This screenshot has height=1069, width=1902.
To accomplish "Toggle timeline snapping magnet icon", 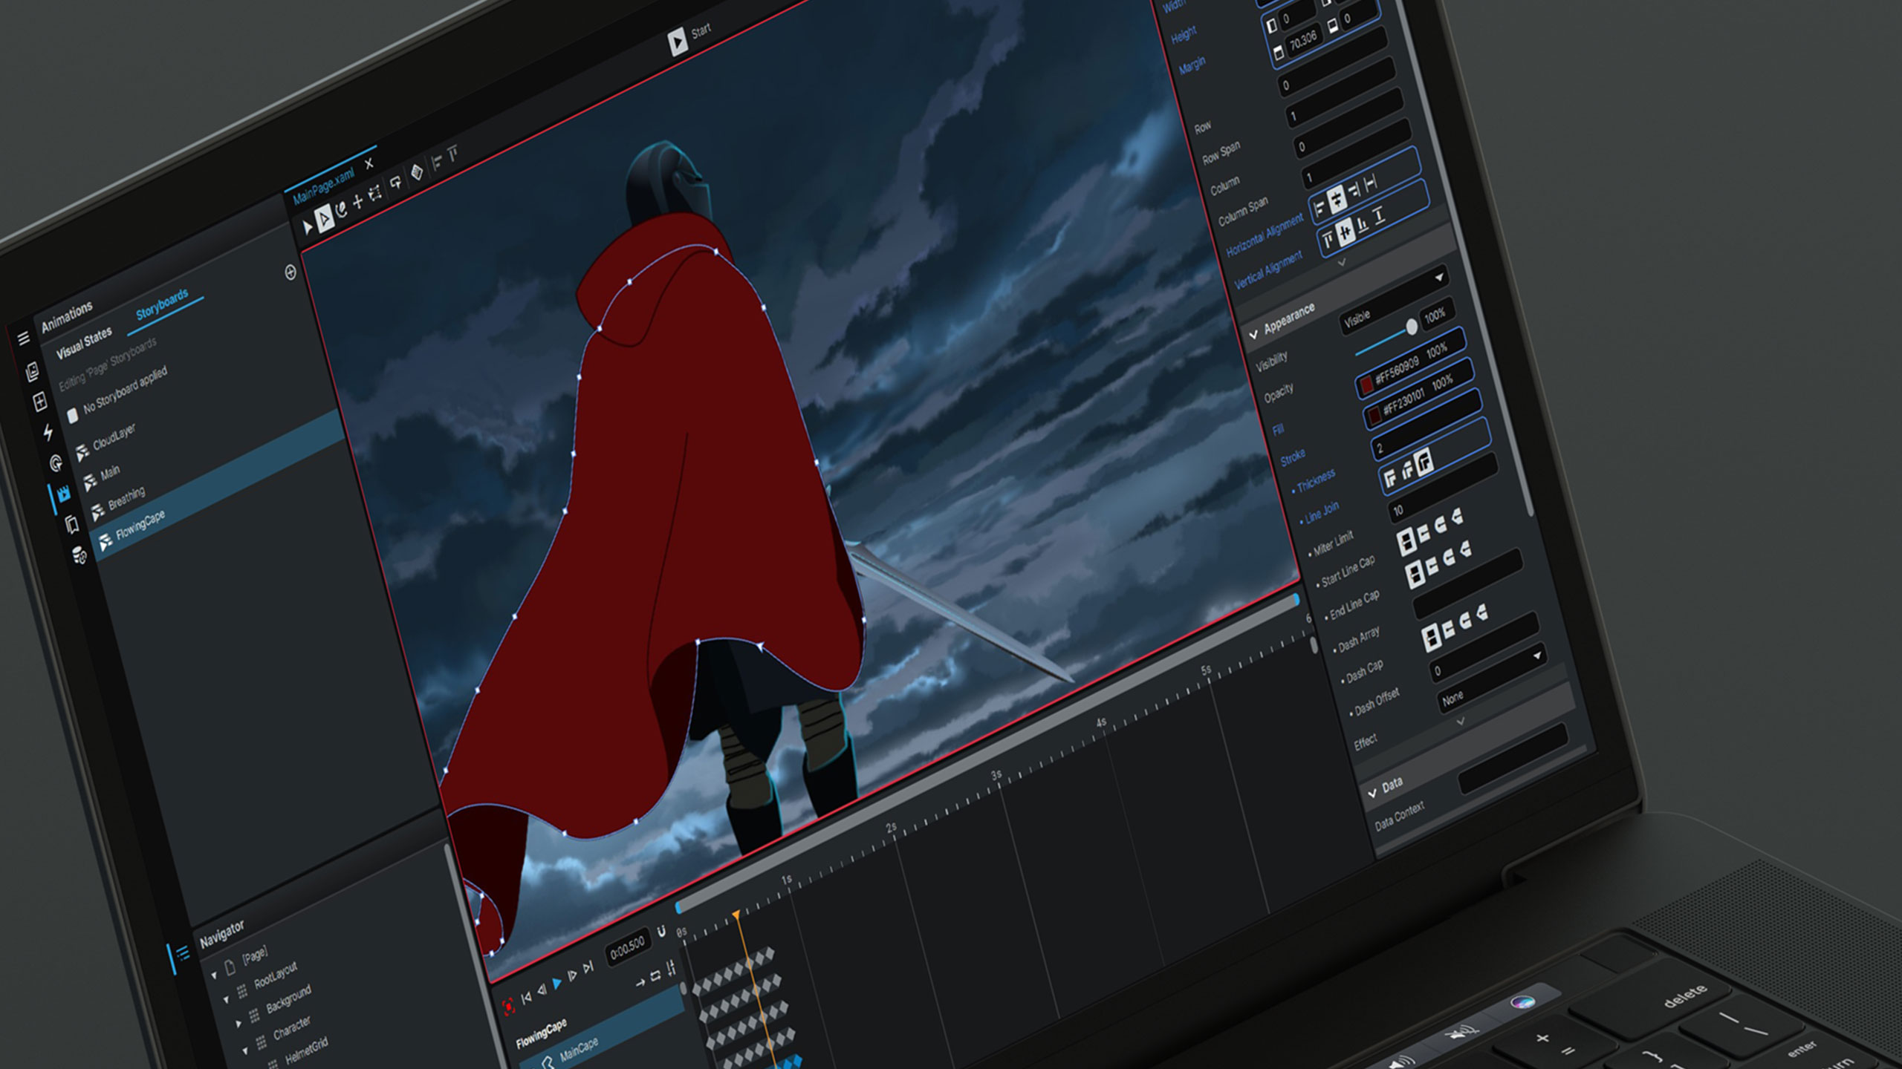I will click(x=662, y=932).
